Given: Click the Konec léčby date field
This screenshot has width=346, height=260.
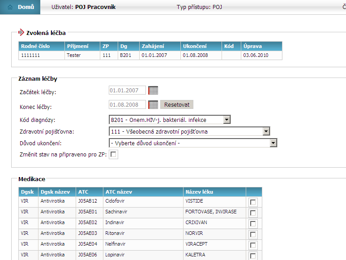Looking at the screenshot, I should 128,105.
